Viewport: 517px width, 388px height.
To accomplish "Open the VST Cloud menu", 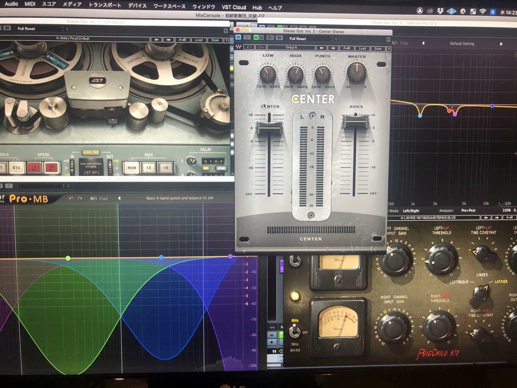I will [233, 7].
